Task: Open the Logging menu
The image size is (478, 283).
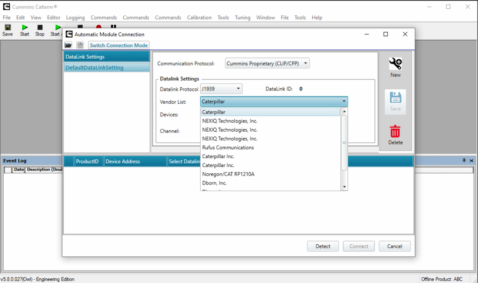Action: coord(75,18)
